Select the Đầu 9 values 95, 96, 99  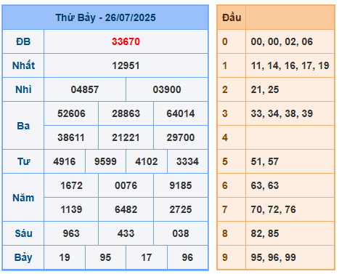tap(273, 257)
